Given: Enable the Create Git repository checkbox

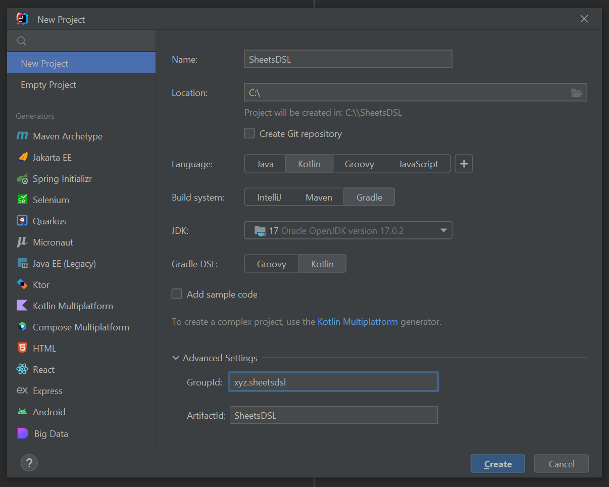Looking at the screenshot, I should pos(249,133).
